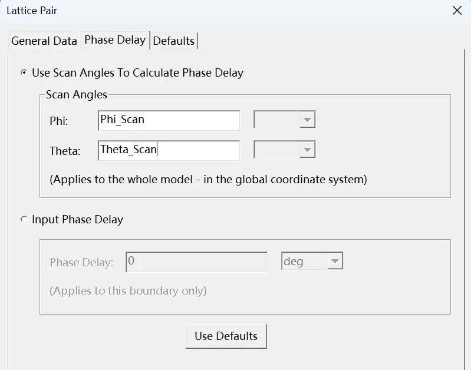This screenshot has height=370, width=471.
Task: Switch to the General Data tab
Action: (x=44, y=41)
